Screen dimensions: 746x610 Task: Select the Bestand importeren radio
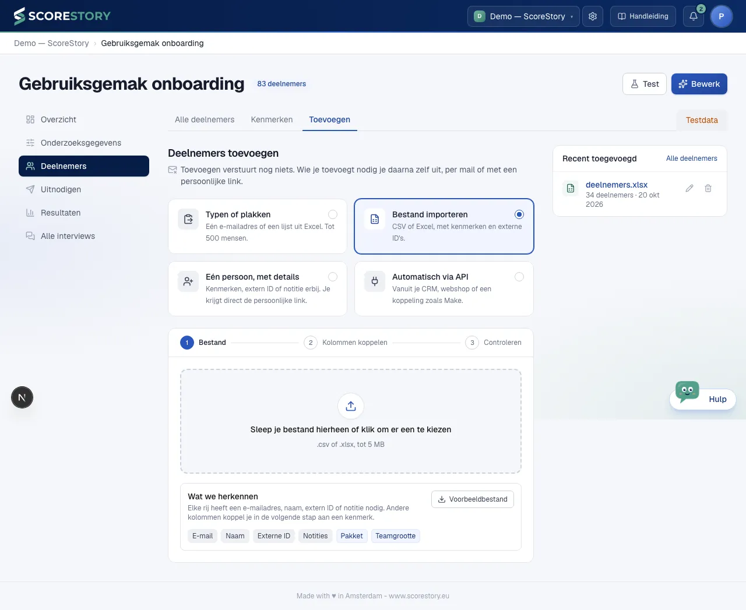point(519,214)
